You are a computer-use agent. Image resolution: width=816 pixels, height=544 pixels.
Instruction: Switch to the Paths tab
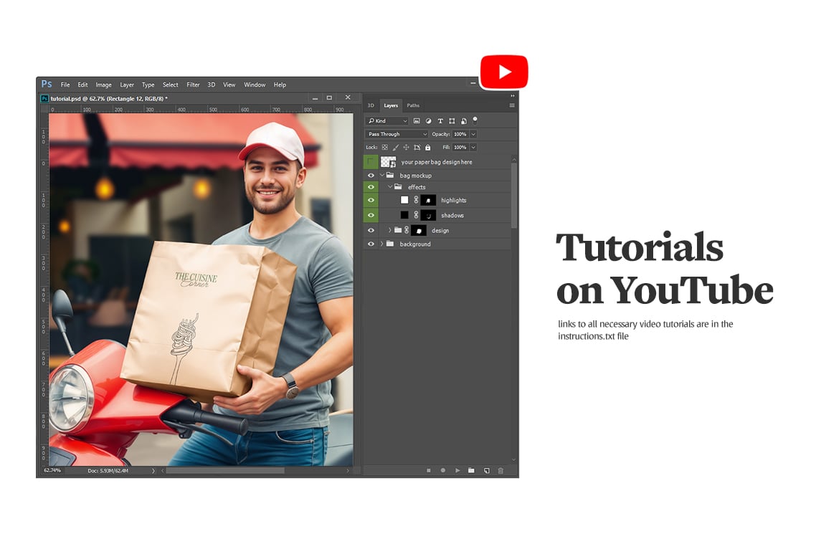tap(413, 105)
